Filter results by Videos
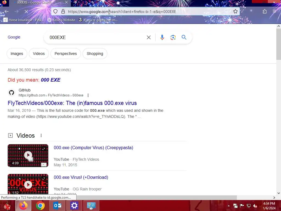This screenshot has width=281, height=211. click(39, 54)
